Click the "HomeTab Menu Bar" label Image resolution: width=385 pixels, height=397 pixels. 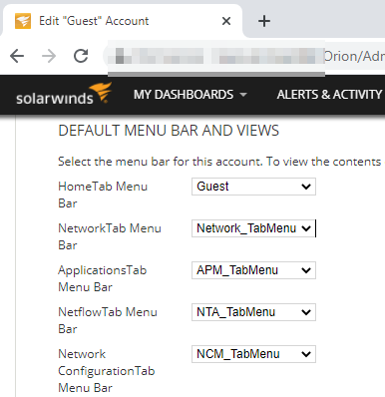[x=103, y=195]
